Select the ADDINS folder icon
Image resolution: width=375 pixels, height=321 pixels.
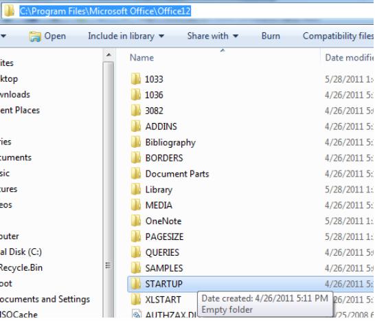pos(136,126)
